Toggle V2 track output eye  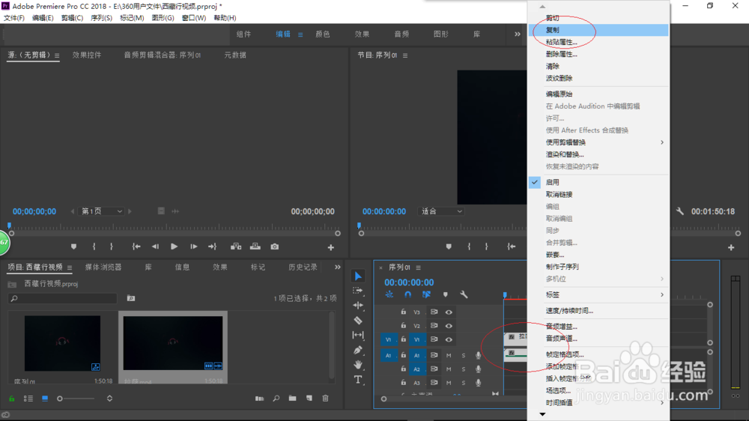tap(449, 326)
